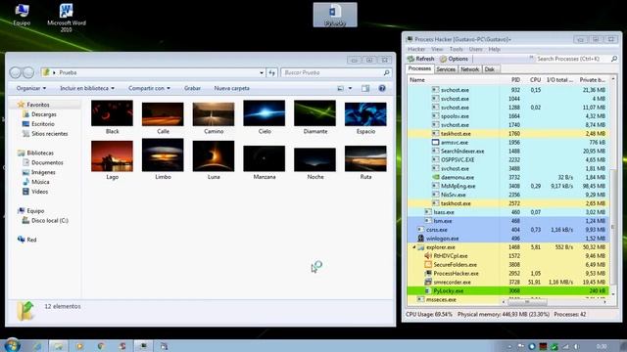Sort processes by CPU column

pyautogui.click(x=533, y=80)
